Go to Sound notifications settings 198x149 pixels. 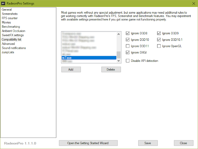pyautogui.click(x=14, y=48)
